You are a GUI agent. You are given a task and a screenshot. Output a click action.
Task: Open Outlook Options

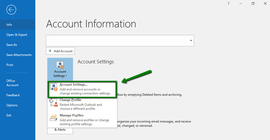coord(12,105)
